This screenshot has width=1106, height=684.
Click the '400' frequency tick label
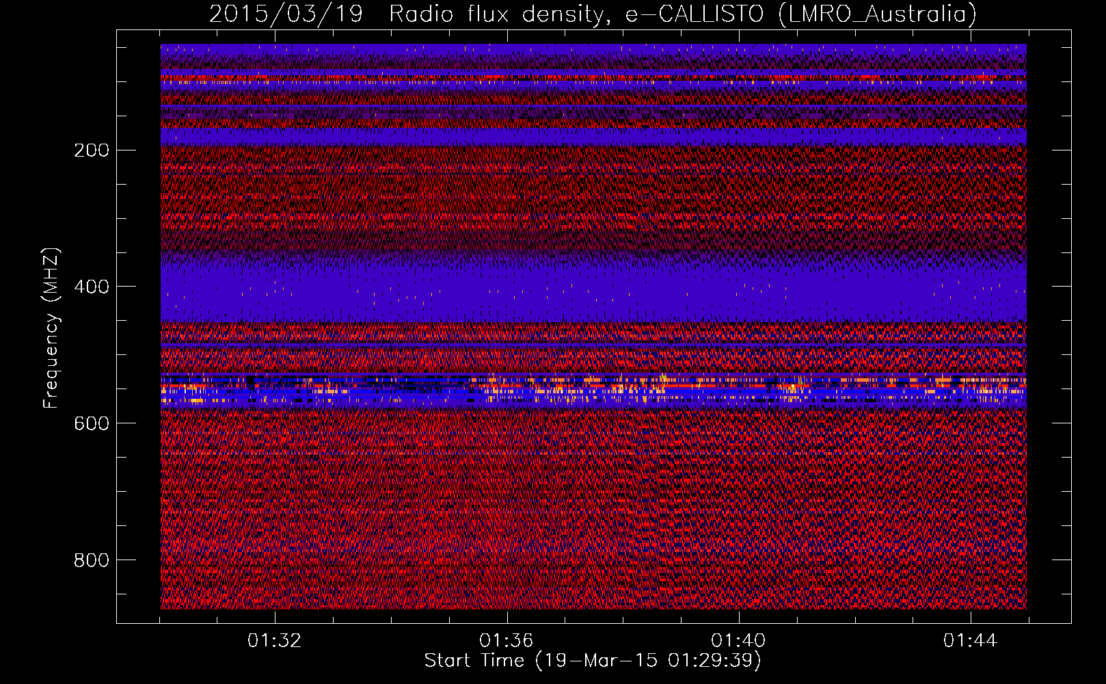pos(92,287)
